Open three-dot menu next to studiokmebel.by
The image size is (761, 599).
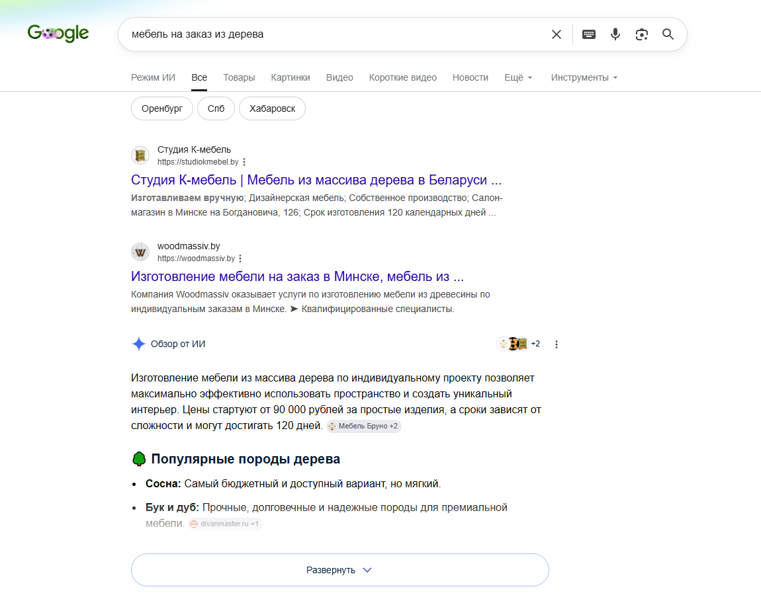pos(244,162)
